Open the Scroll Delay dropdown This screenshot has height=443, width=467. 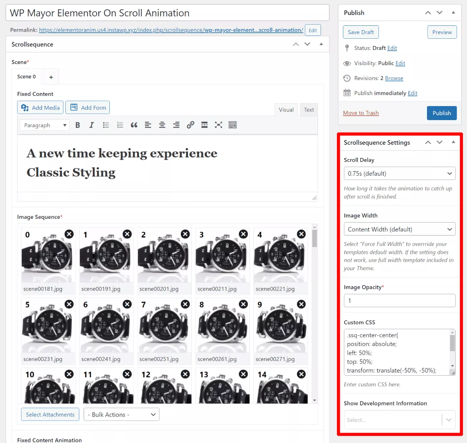point(400,173)
